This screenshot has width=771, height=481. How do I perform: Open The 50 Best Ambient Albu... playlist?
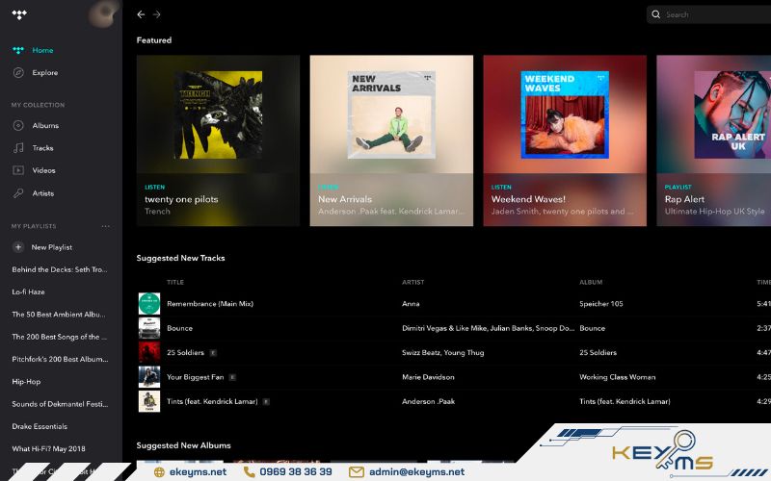click(x=59, y=315)
